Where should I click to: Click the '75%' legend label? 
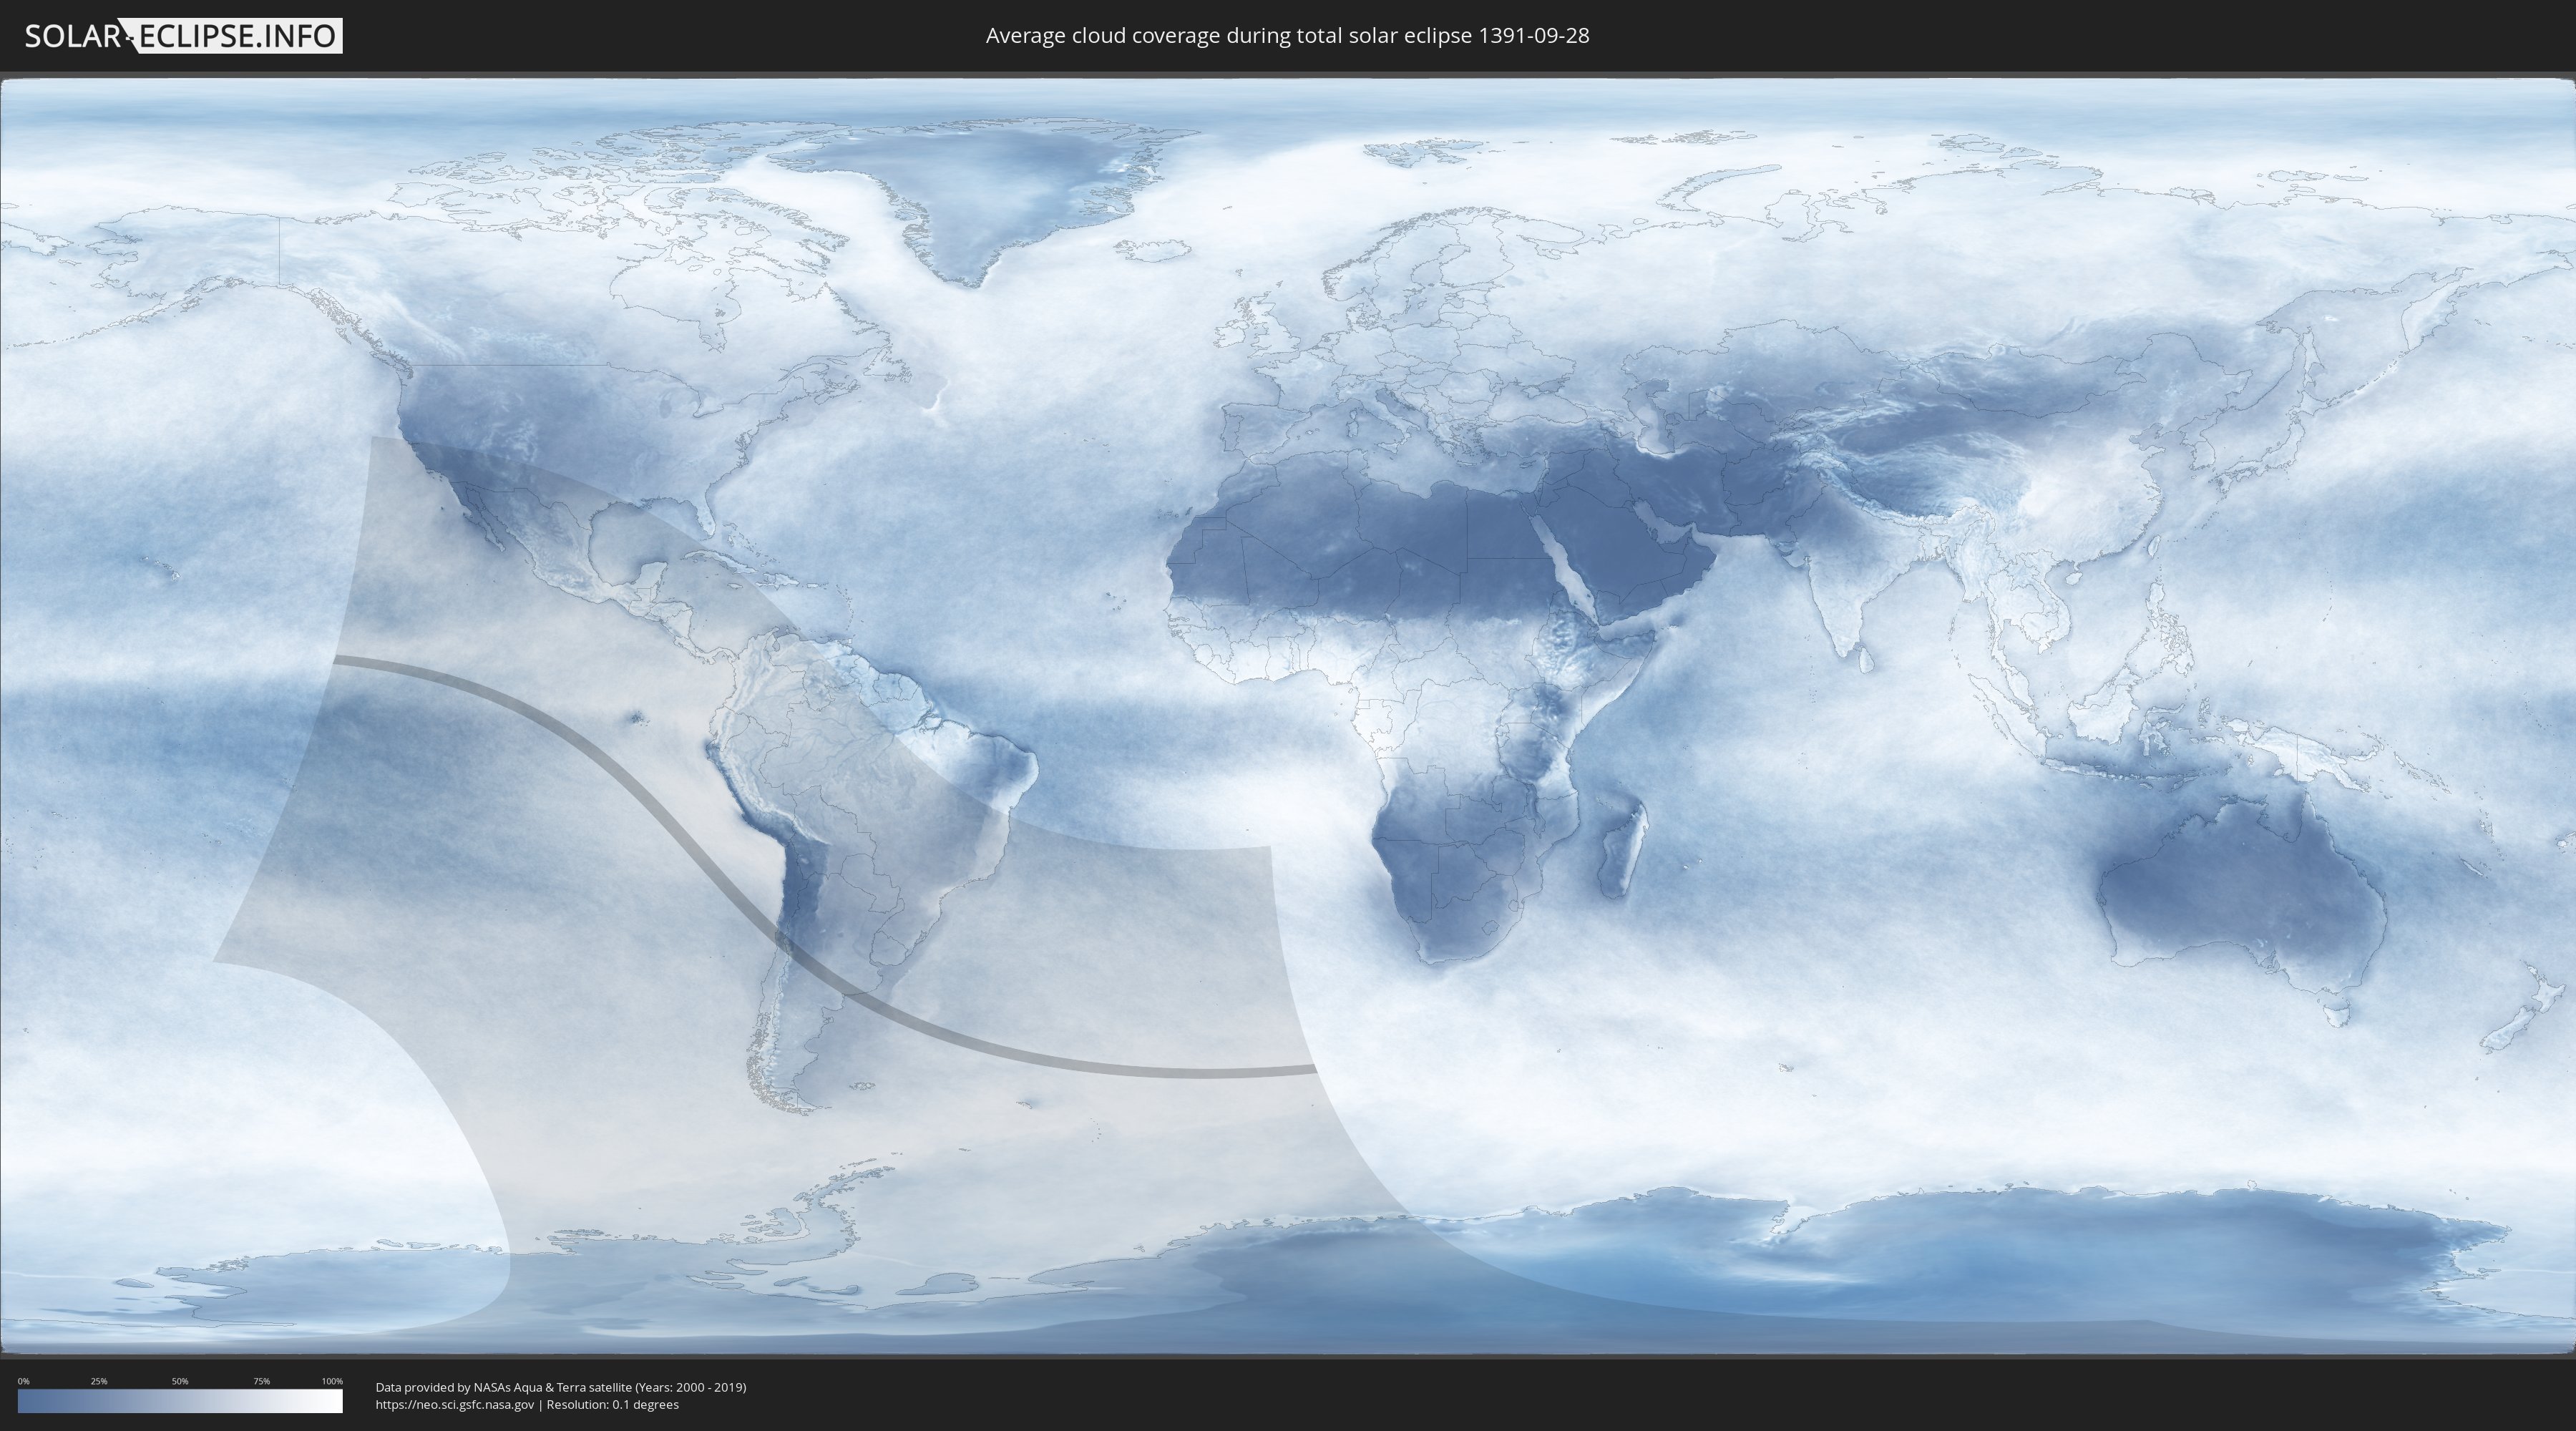click(x=261, y=1381)
